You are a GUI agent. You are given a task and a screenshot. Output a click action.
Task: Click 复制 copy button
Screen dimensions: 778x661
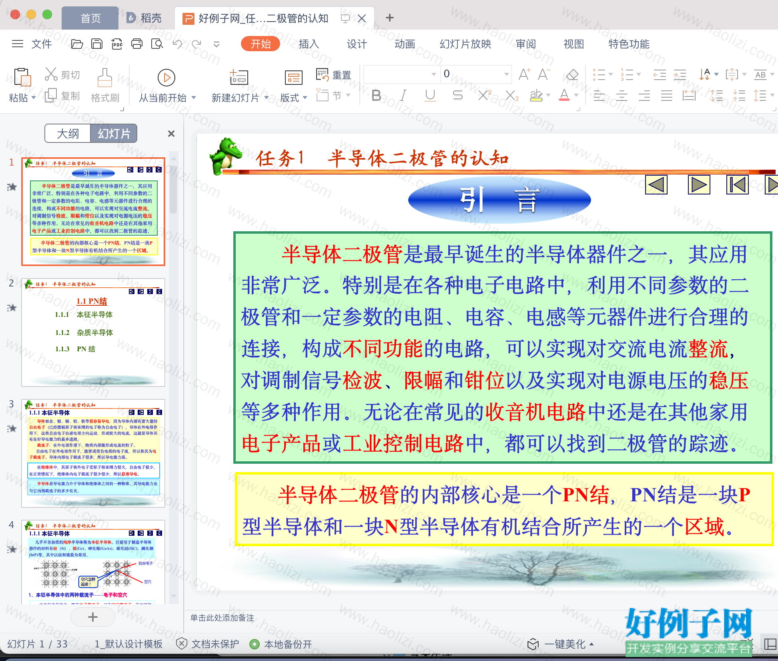click(62, 96)
